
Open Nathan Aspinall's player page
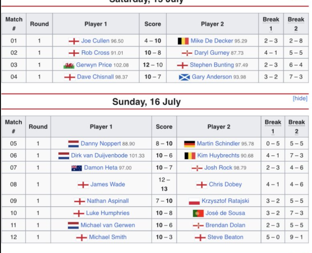tap(108, 201)
